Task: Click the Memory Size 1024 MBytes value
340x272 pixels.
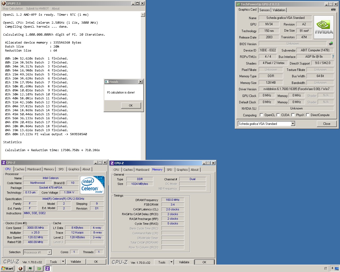Action: (140, 184)
